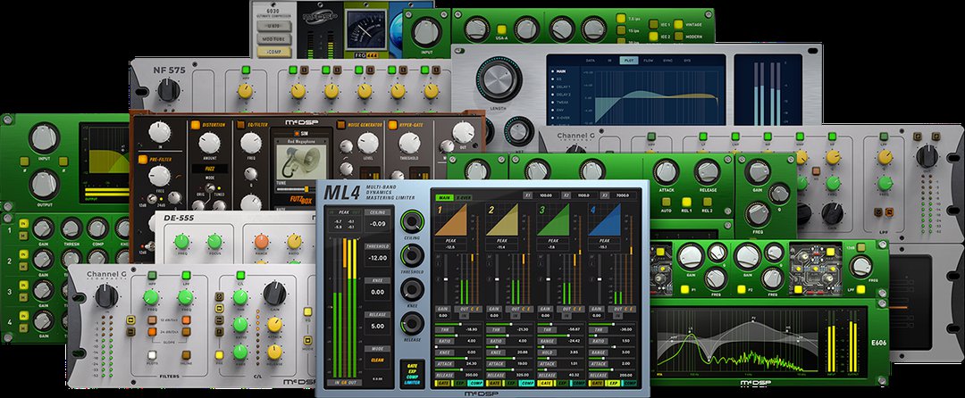Click the ML4 Ceiling knob
The image size is (965, 398).
coord(412,222)
